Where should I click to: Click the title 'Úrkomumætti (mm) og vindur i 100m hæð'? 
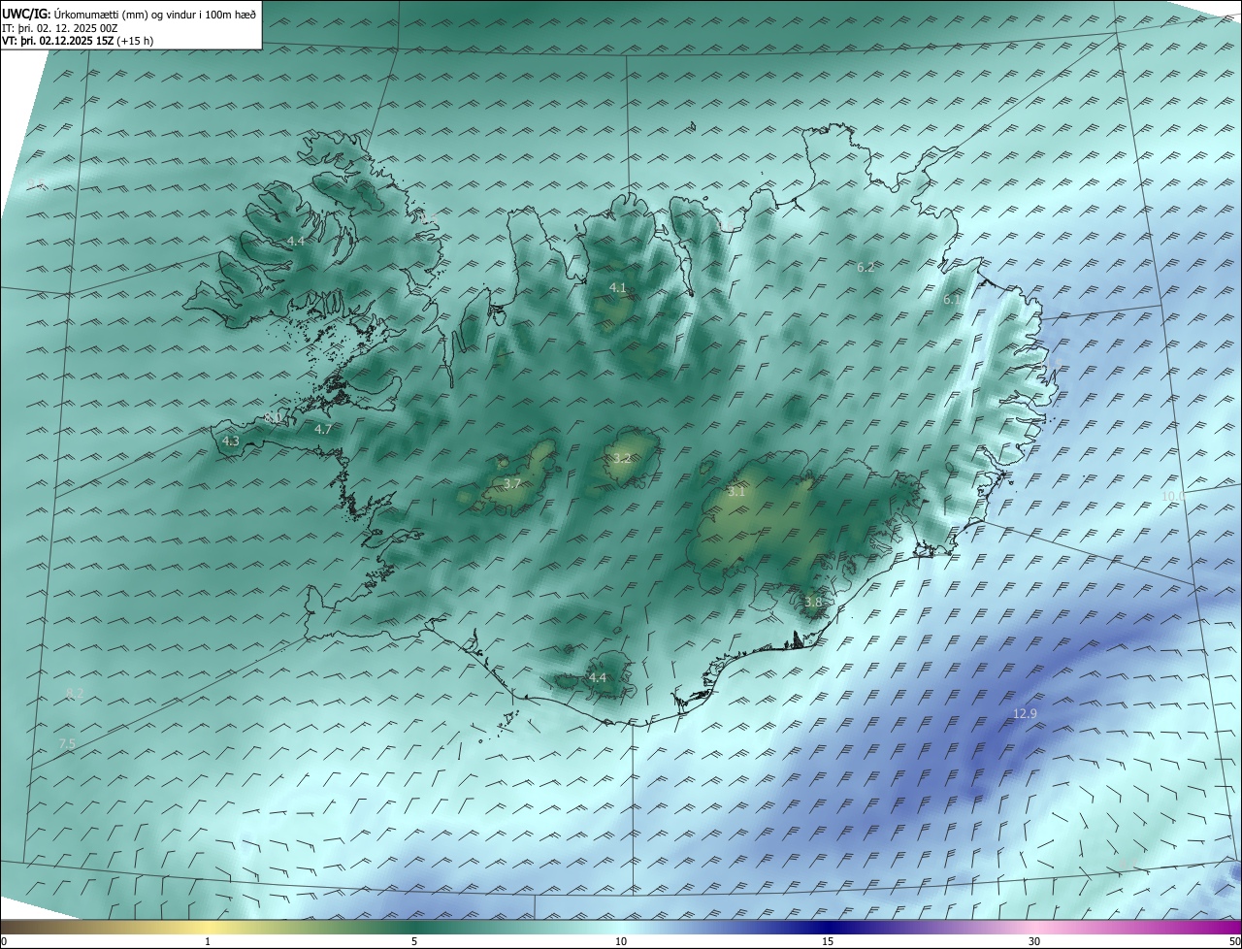(x=155, y=14)
